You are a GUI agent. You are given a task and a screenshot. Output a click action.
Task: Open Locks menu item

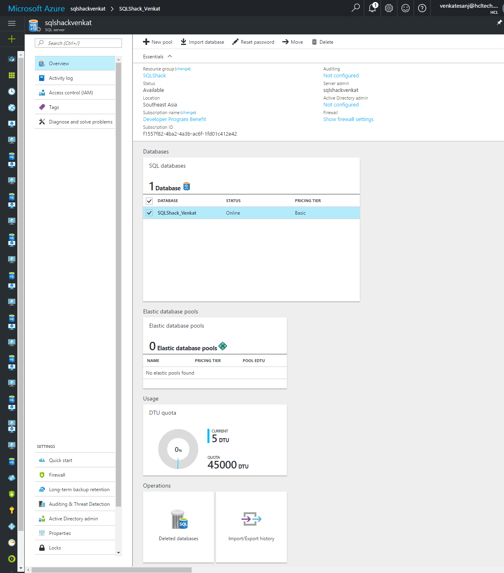click(75, 548)
